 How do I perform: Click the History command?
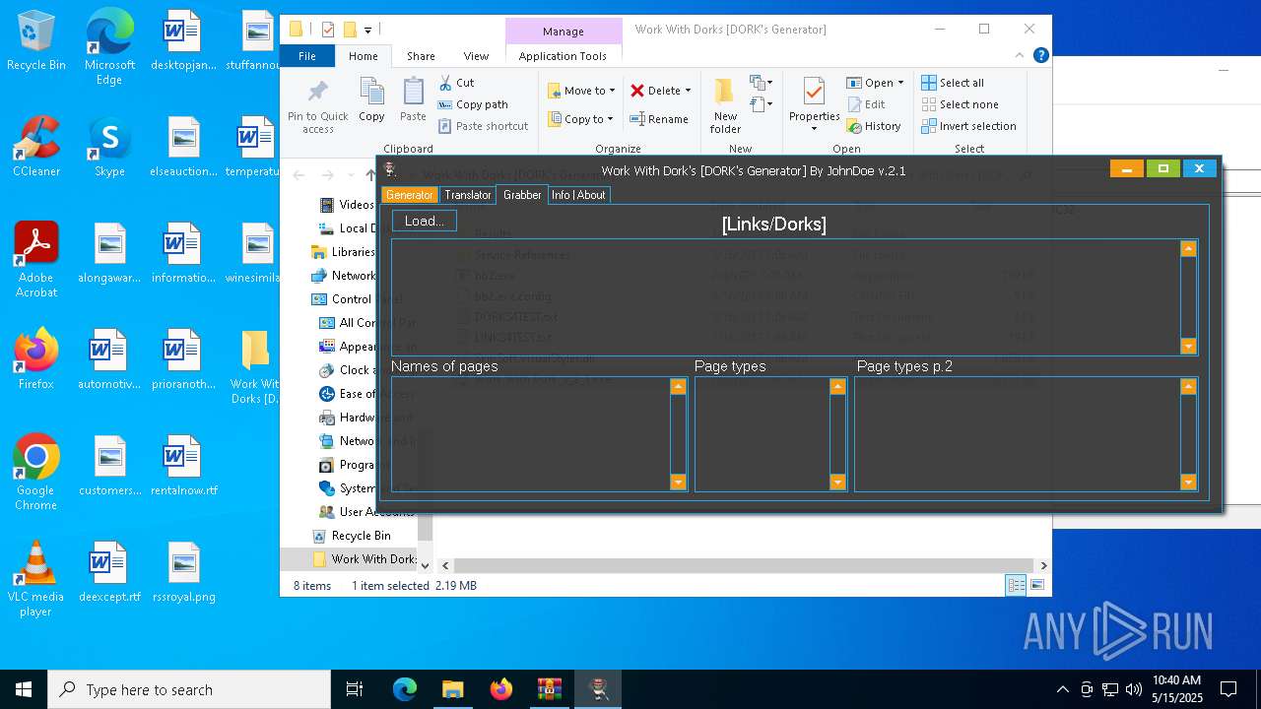coord(873,126)
